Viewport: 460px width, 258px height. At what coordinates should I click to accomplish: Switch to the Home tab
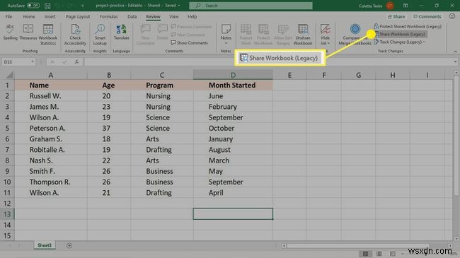coord(29,17)
